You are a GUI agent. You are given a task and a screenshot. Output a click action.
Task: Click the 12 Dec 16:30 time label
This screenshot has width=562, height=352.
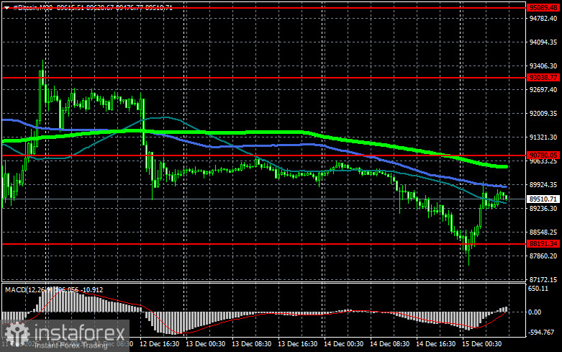tap(160, 344)
